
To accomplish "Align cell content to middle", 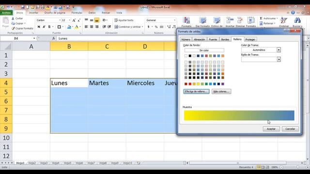I will [x=92, y=20].
